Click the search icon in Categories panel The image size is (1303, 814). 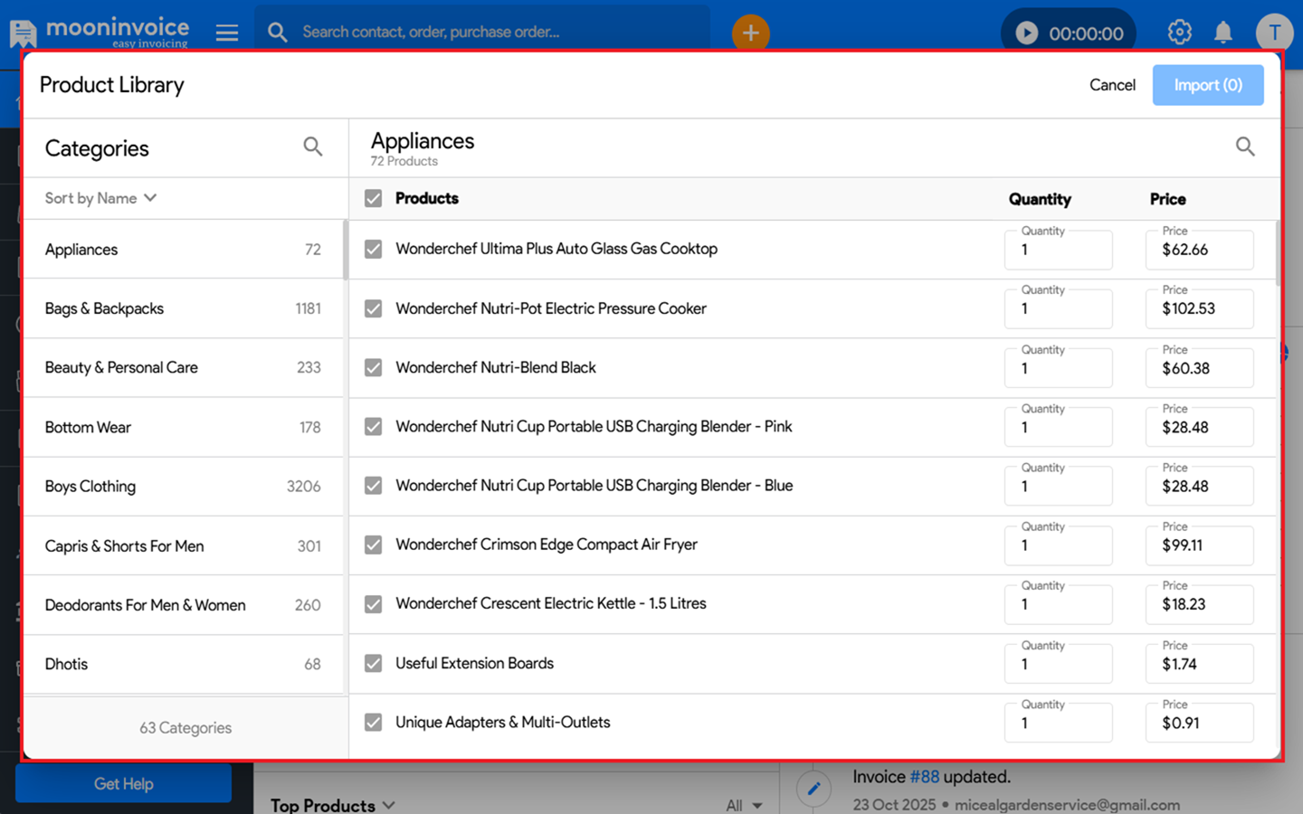click(312, 147)
